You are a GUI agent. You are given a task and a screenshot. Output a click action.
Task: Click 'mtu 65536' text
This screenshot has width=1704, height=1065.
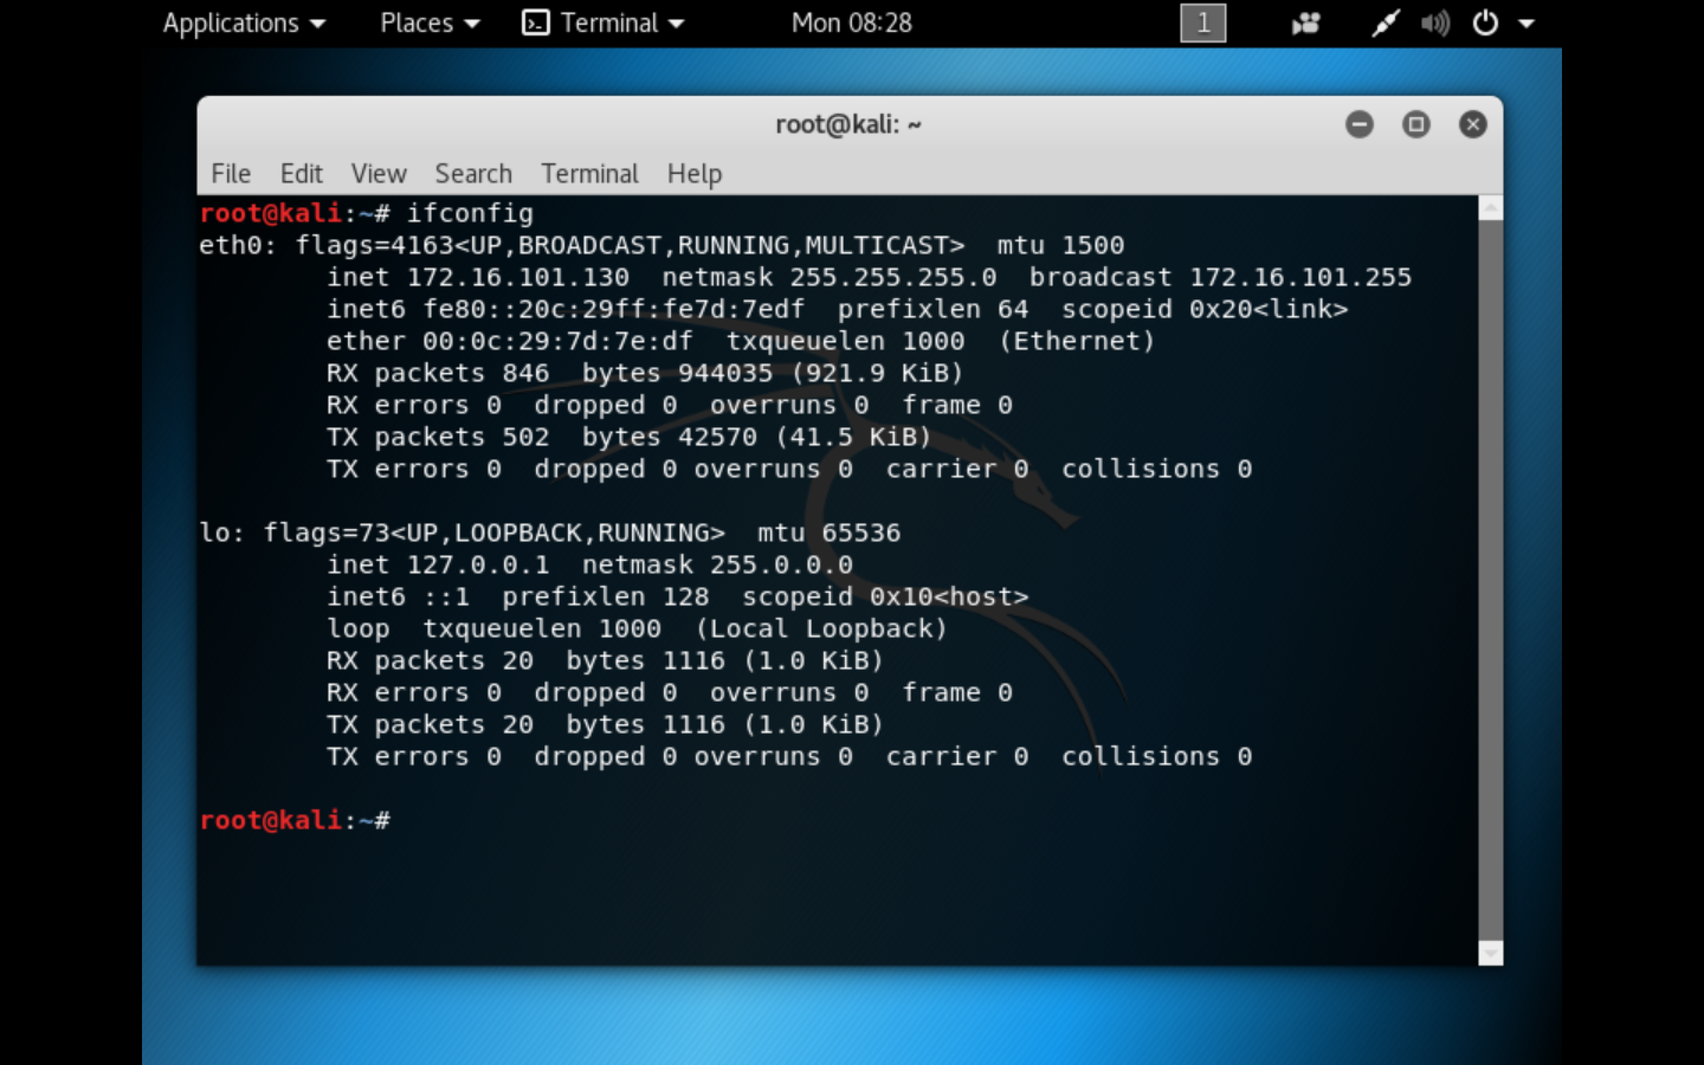pyautogui.click(x=829, y=532)
